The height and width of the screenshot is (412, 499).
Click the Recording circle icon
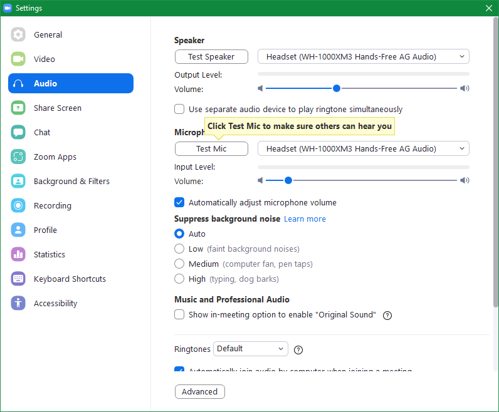point(18,205)
